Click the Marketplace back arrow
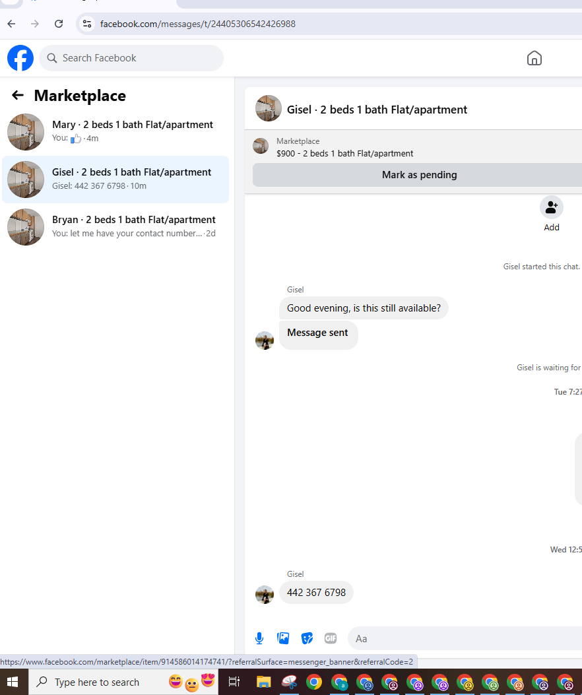582x695 pixels. tap(18, 95)
